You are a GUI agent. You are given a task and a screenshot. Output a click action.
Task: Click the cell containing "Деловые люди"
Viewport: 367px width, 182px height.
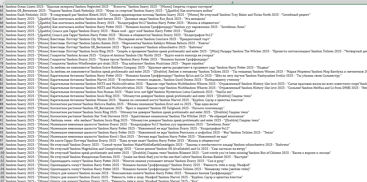pyautogui.click(x=186, y=19)
